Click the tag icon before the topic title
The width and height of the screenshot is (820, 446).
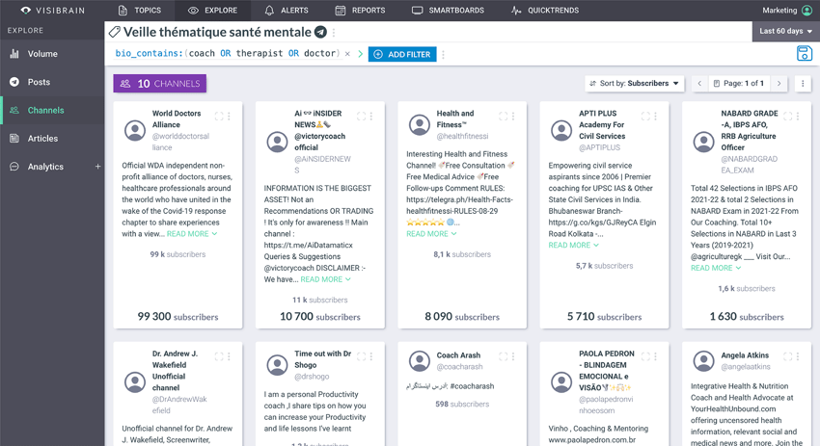click(x=115, y=32)
